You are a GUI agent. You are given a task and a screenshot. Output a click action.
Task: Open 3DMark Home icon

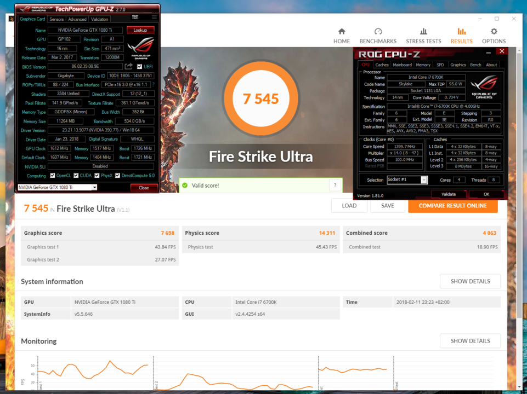pos(342,32)
